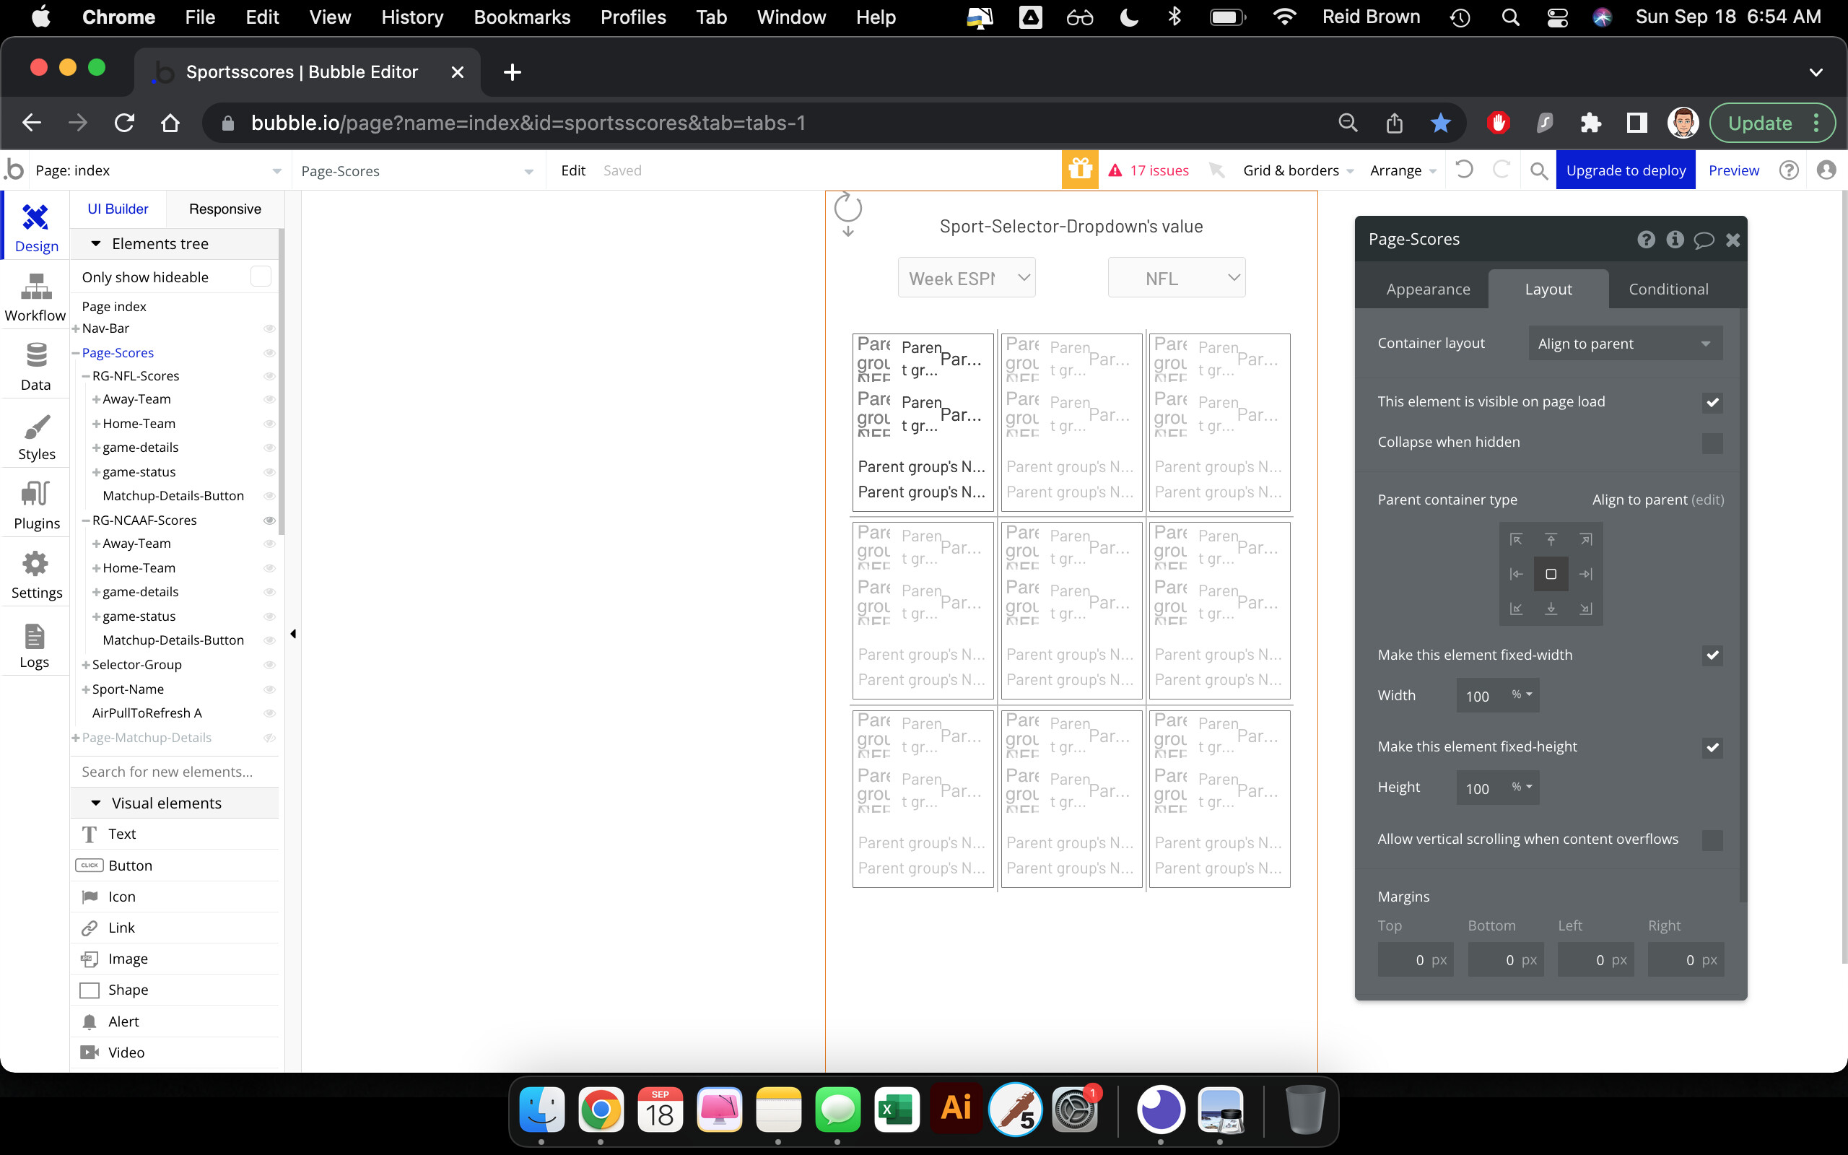This screenshot has height=1155, width=1848.
Task: Expand the Selector-Group tree item
Action: (x=85, y=666)
